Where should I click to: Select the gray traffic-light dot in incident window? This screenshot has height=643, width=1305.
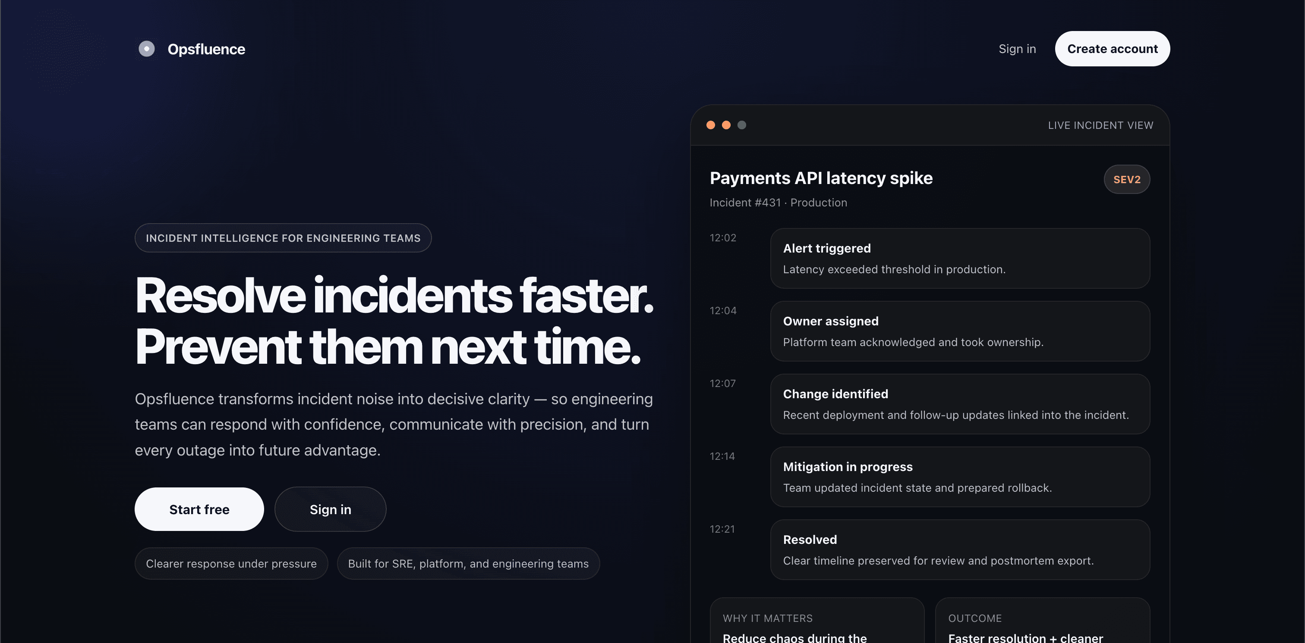742,125
